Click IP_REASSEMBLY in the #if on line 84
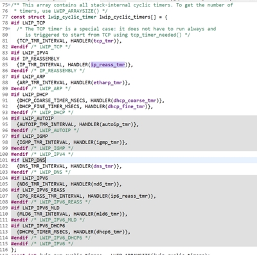The image size is (257, 255). pos(41,59)
